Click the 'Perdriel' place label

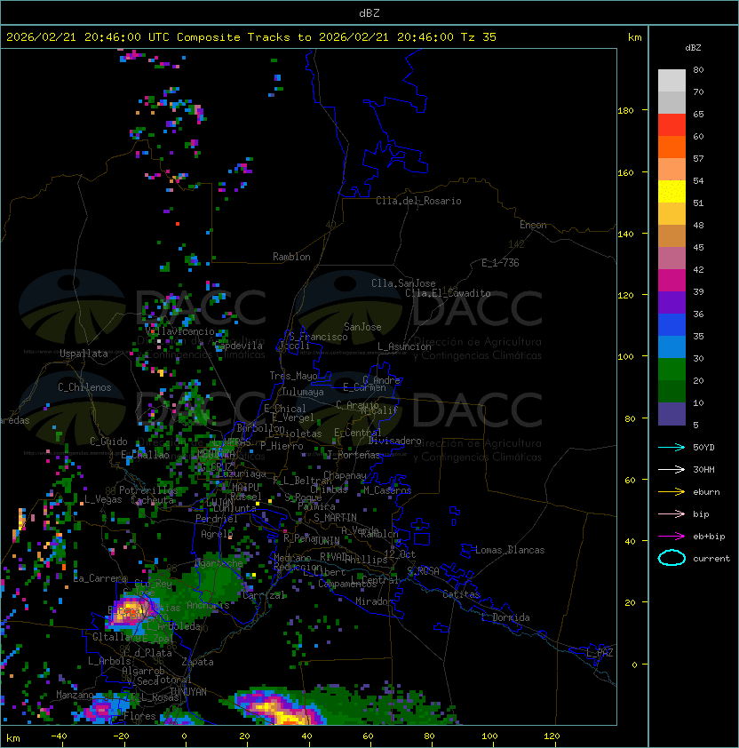point(217,519)
